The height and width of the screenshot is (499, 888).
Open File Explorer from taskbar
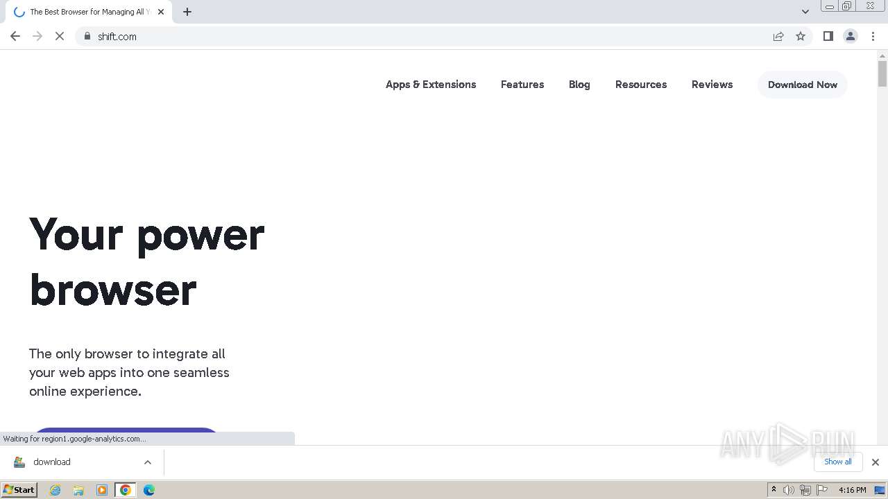coord(78,490)
